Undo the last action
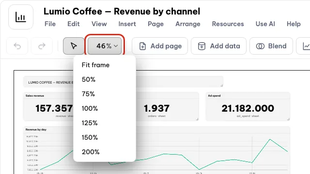Screen dimensions: 310x174 pos(17,46)
